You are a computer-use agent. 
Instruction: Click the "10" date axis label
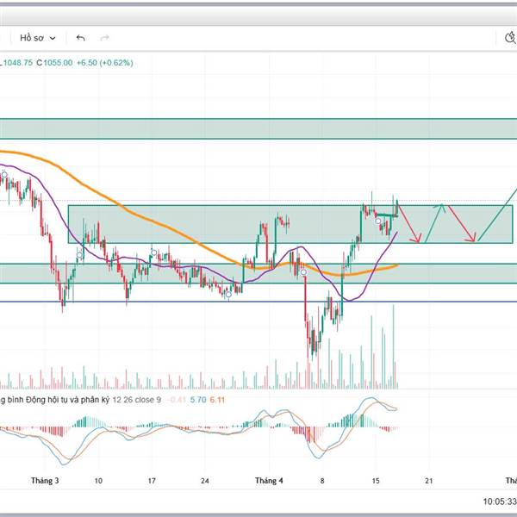(x=98, y=481)
